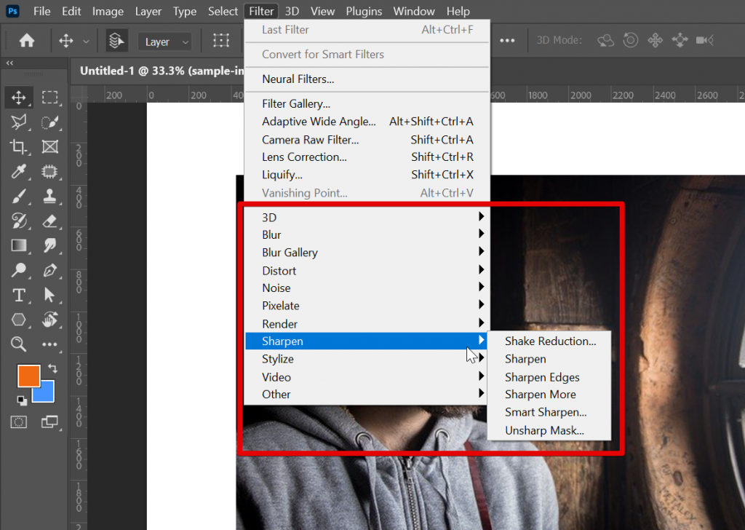Screen dimensions: 745x530
Task: Open the Image menu
Action: point(108,11)
